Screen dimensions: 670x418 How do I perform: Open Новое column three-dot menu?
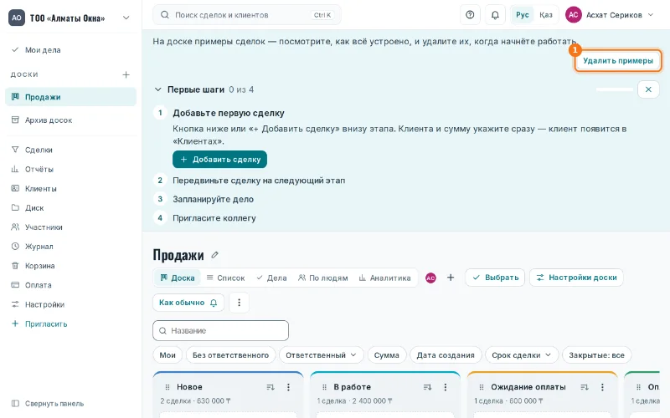288,387
